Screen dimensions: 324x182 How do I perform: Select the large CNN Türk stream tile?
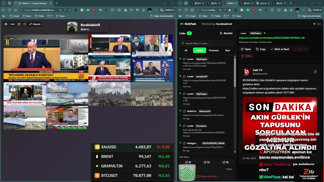click(x=46, y=58)
